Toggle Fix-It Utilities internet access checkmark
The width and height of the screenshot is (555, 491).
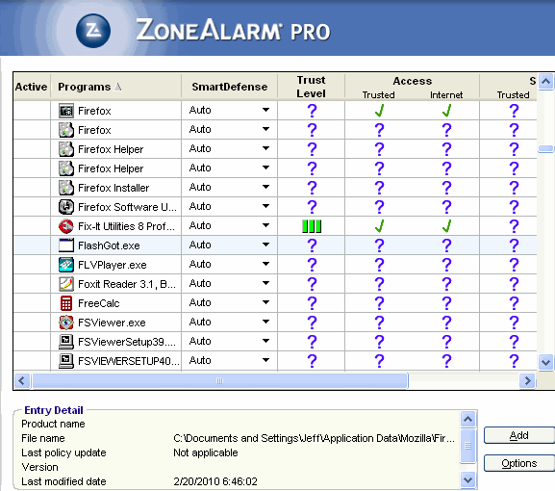point(446,226)
